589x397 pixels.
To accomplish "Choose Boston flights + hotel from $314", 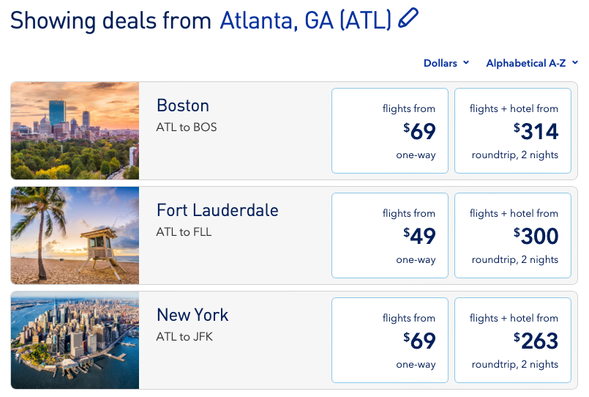I will click(513, 131).
